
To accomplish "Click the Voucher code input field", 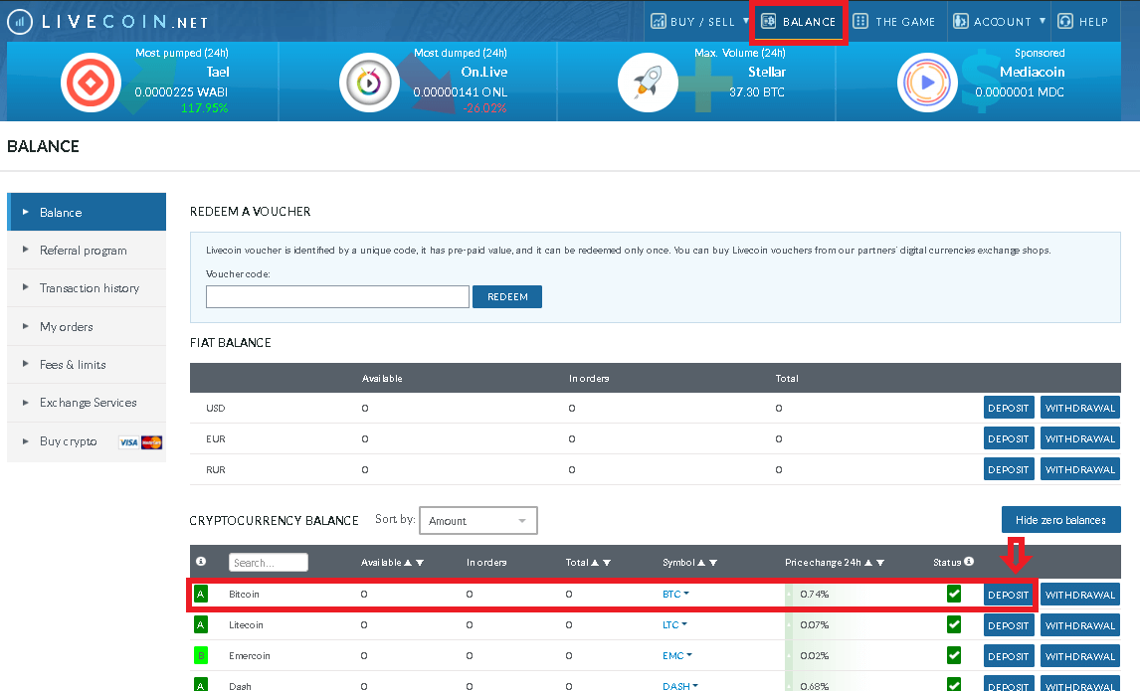I will click(x=337, y=296).
